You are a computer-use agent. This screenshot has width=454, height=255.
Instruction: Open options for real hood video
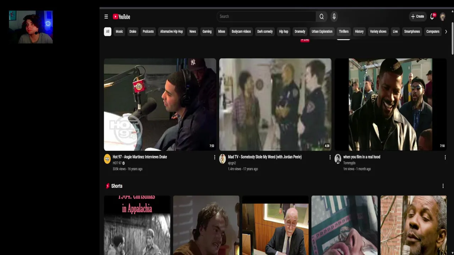click(x=445, y=157)
